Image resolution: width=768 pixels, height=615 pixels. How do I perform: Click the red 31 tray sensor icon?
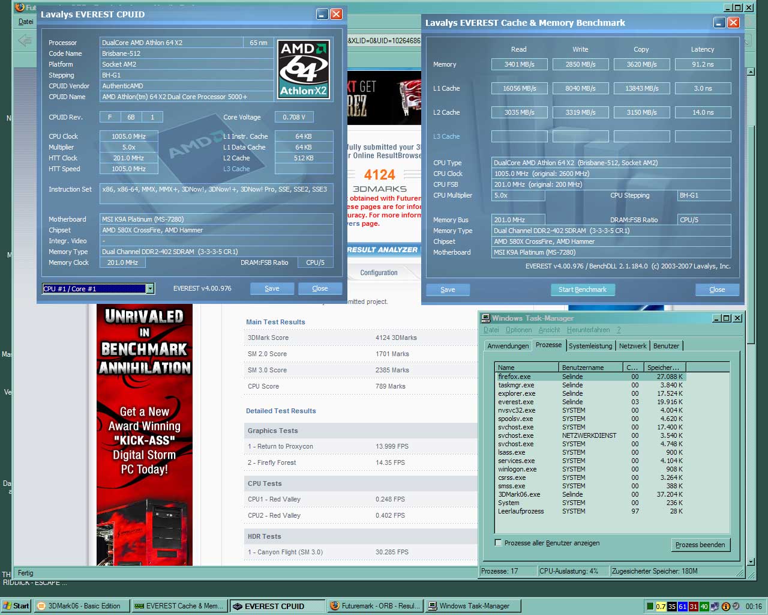pos(694,607)
